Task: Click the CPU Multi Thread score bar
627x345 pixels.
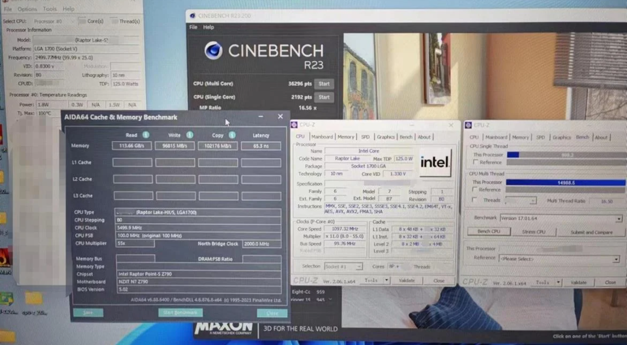Action: (565, 182)
